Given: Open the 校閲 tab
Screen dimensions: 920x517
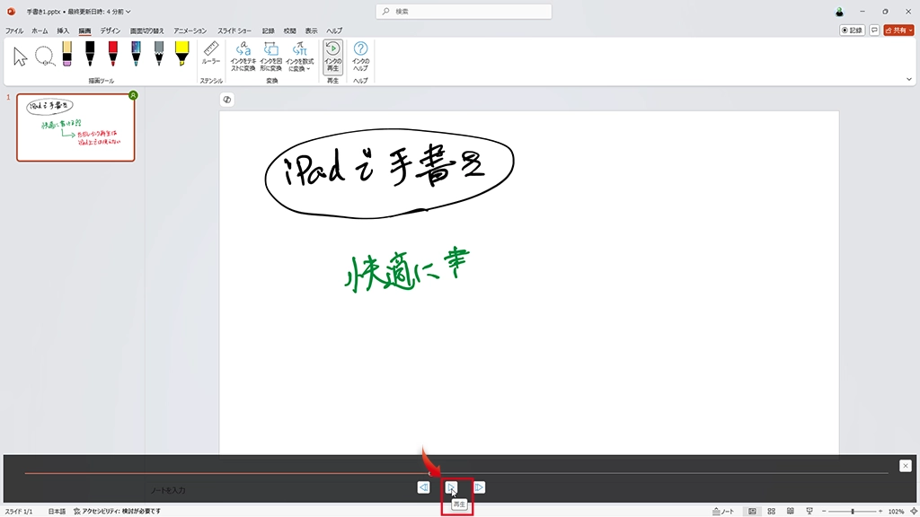Looking at the screenshot, I should (x=290, y=31).
